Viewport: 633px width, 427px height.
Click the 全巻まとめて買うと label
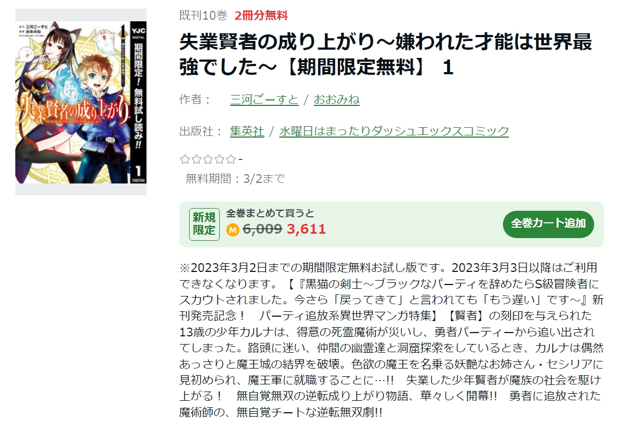click(269, 213)
